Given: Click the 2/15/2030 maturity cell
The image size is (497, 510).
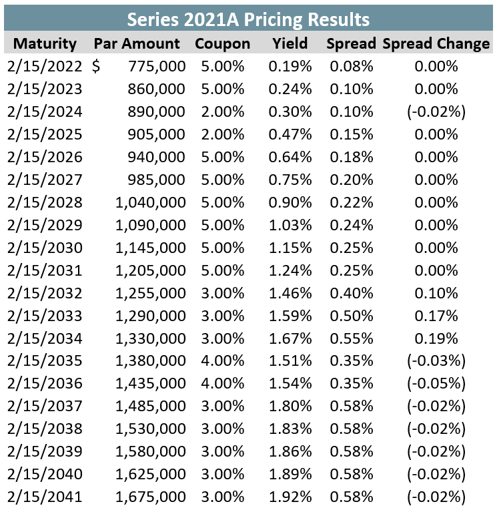Looking at the screenshot, I should 45,248.
